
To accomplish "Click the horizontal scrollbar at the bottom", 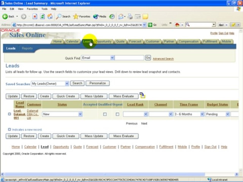I will point(105,174).
